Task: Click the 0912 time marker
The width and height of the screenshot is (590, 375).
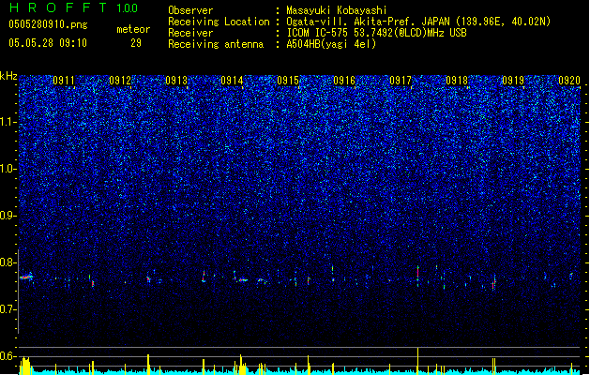Action: pos(120,81)
